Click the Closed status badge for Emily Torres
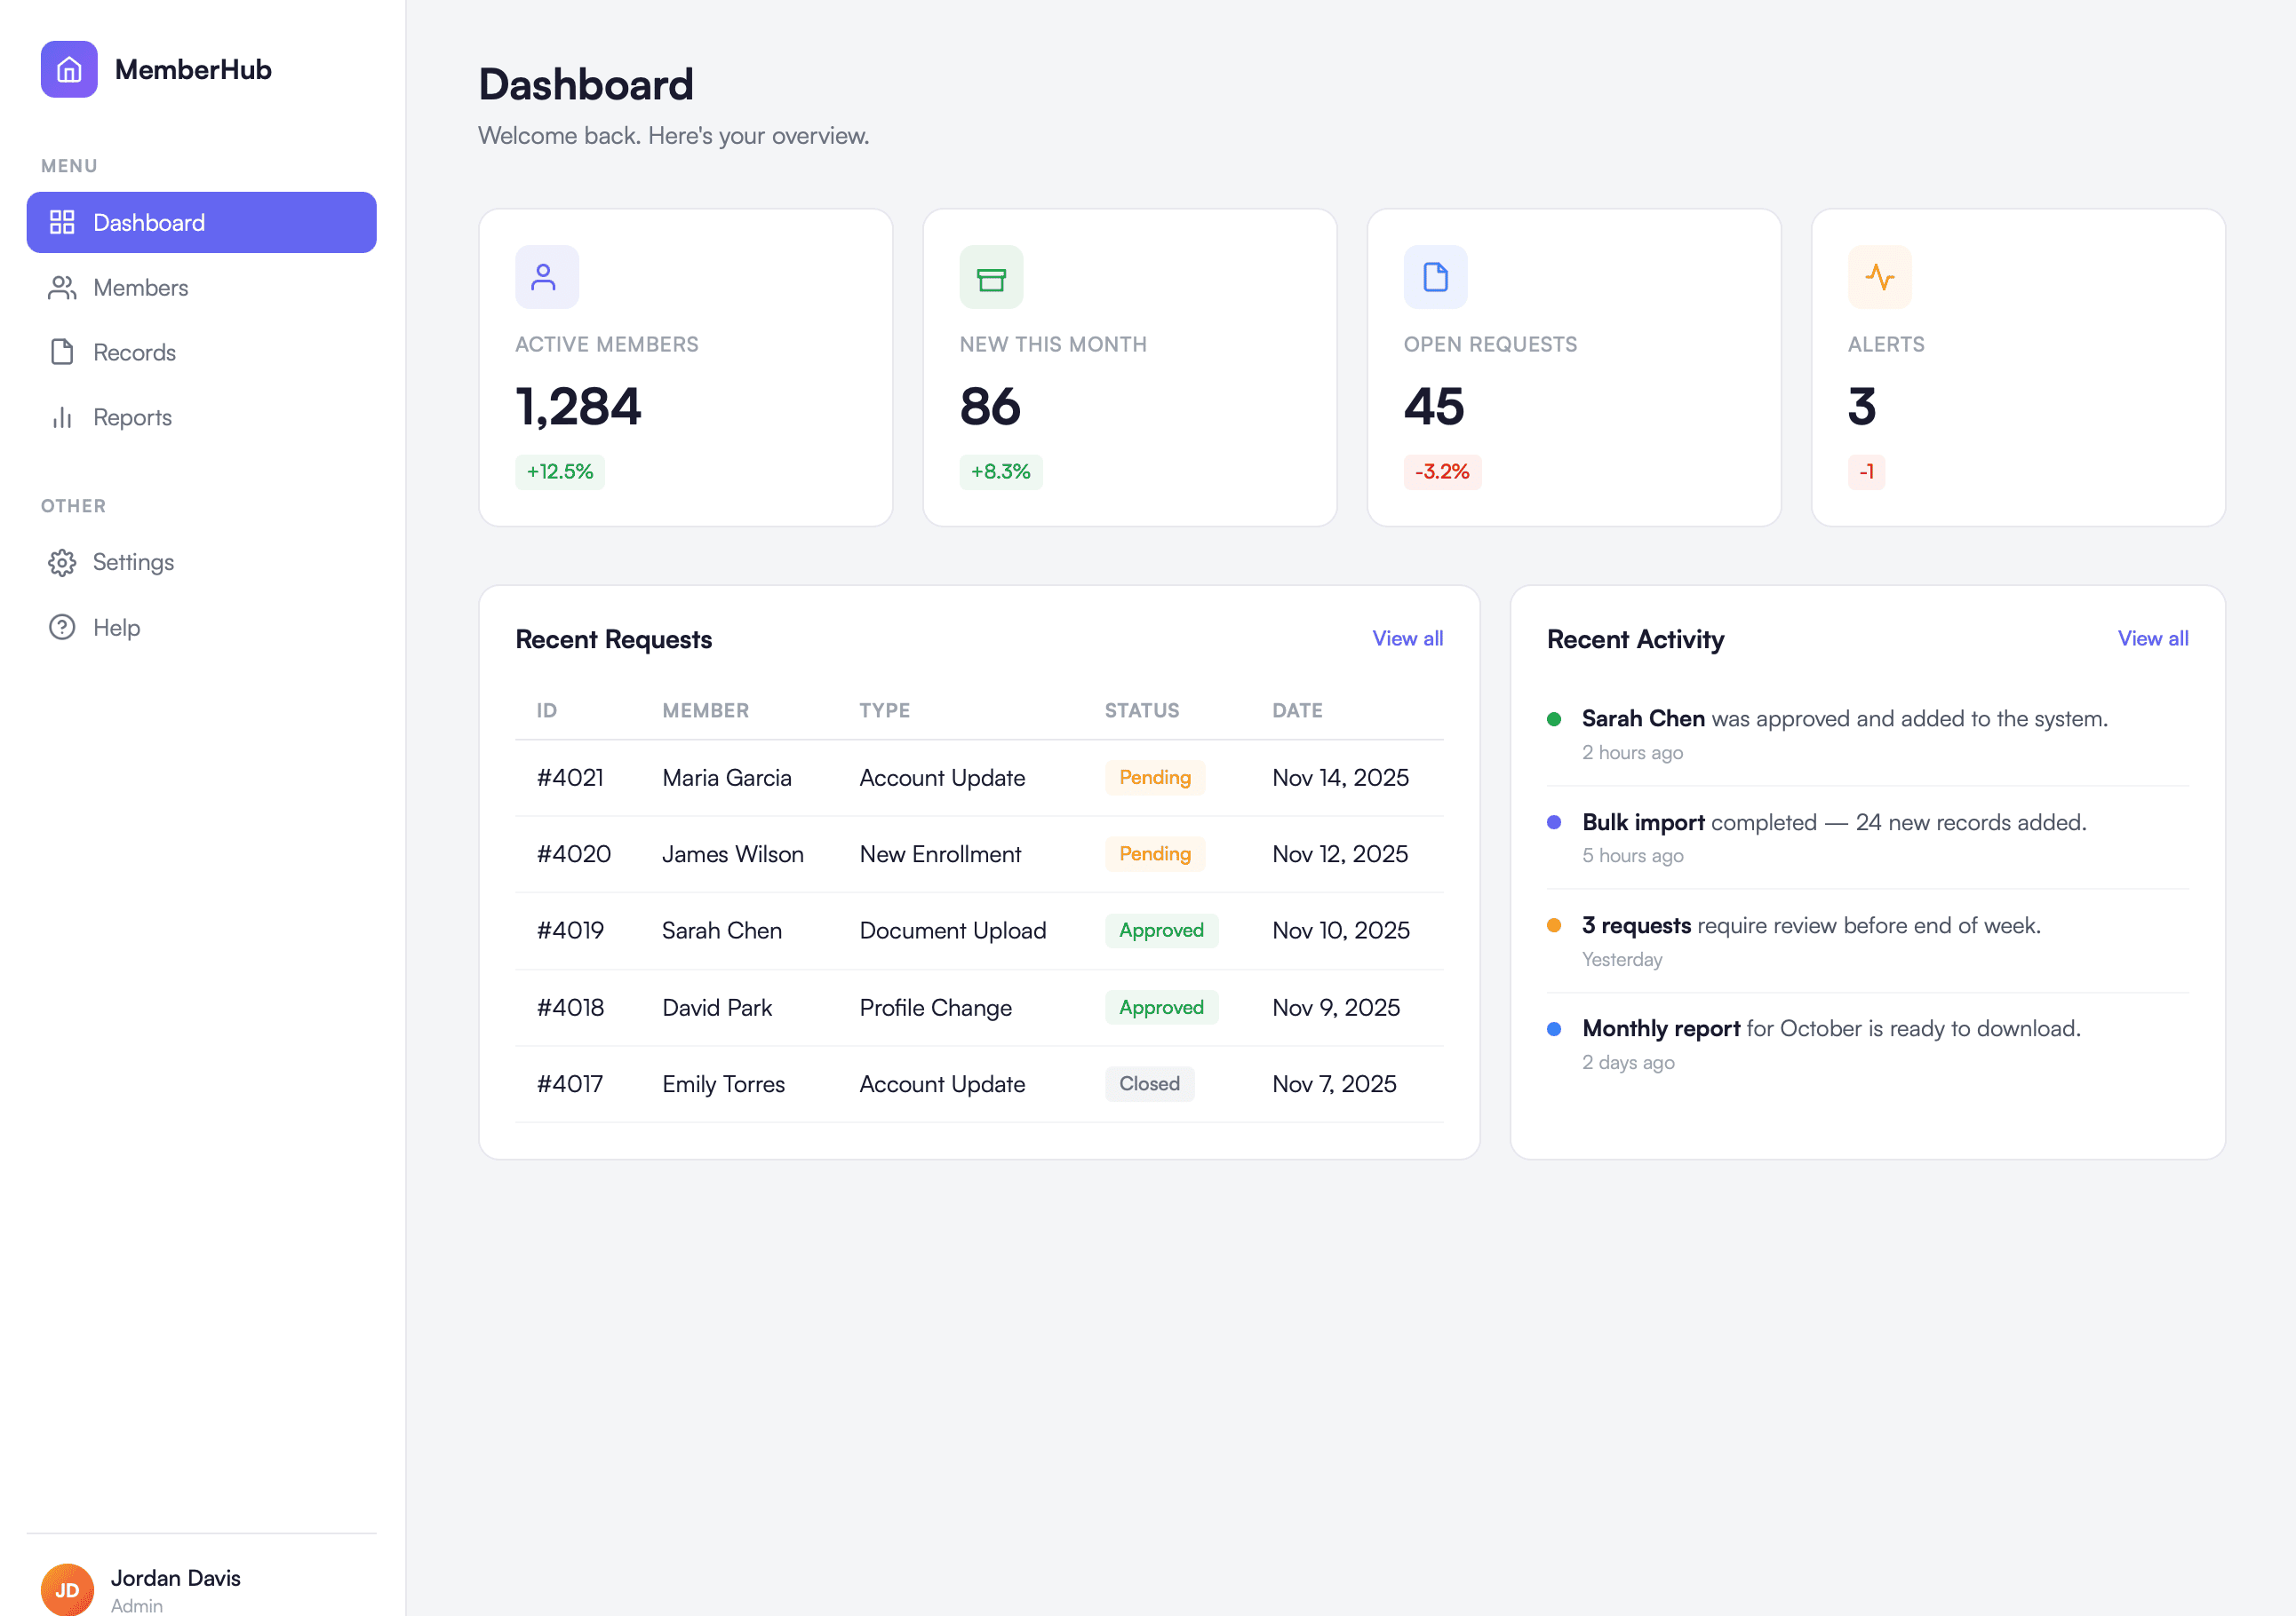This screenshot has height=1616, width=2296. pyautogui.click(x=1149, y=1083)
